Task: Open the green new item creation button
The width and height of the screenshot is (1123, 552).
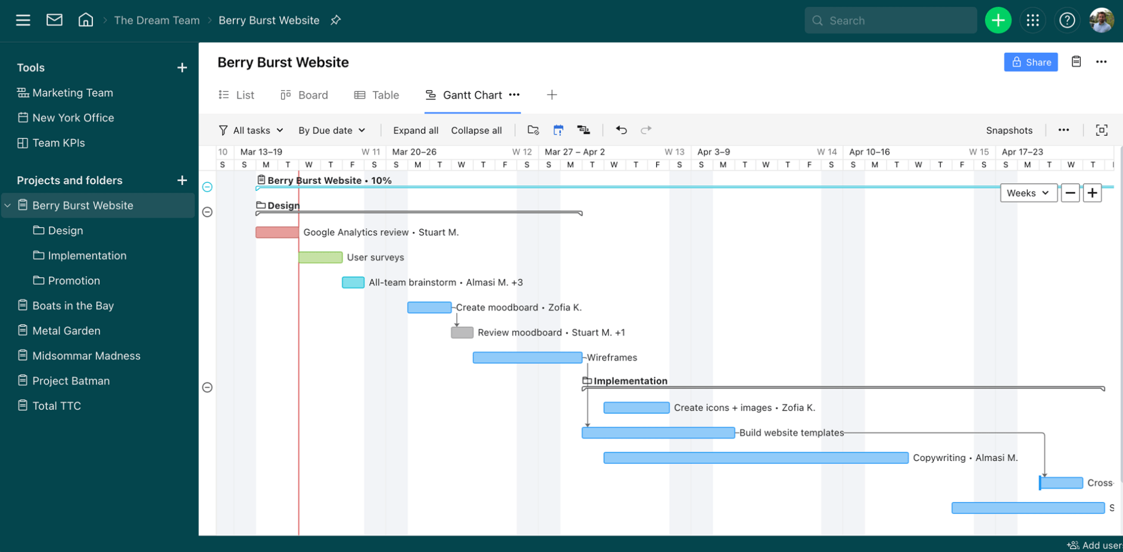Action: [998, 20]
